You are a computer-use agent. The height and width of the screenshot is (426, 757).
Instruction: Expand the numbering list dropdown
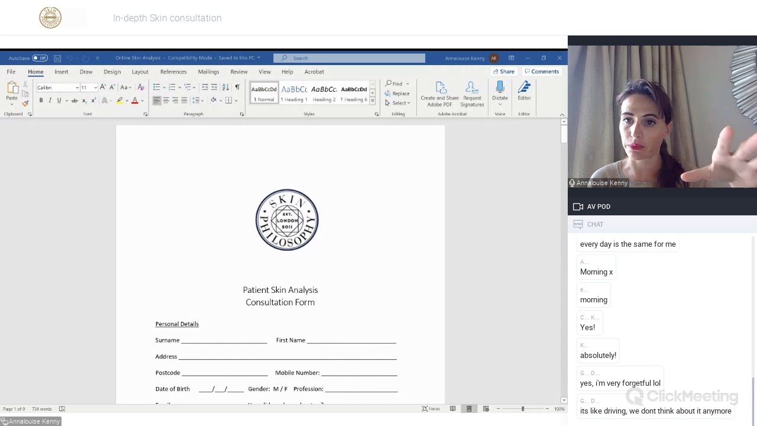(179, 88)
